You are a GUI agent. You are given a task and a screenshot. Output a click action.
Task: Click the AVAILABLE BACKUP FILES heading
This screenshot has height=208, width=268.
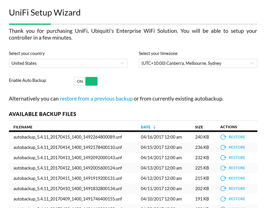[43, 114]
